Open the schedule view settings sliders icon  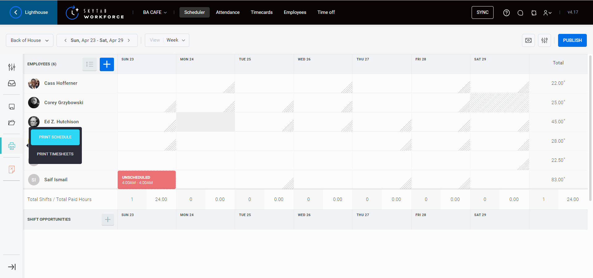(x=544, y=40)
